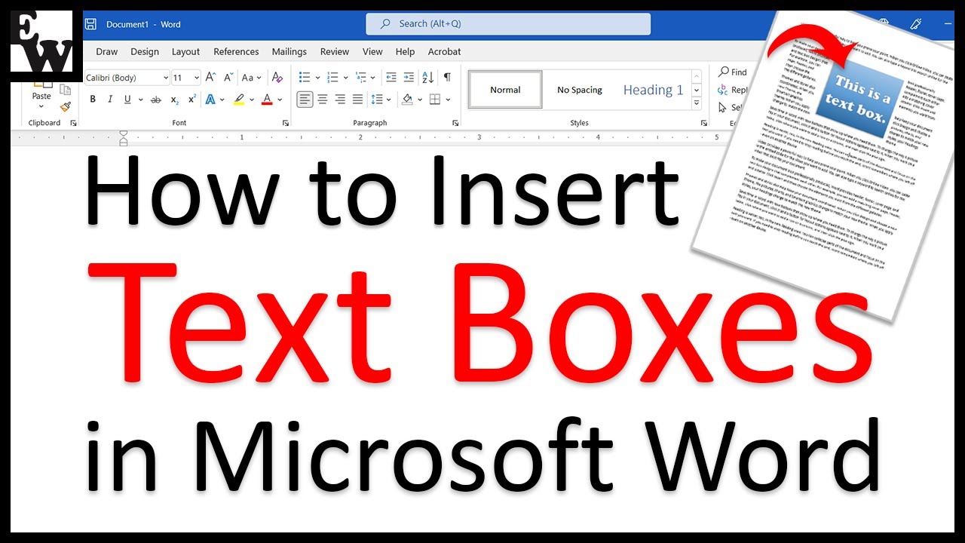
Task: Click the Search (Alt+Q) box
Action: click(508, 24)
